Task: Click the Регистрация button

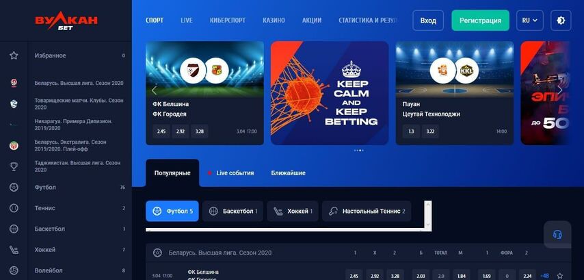Action: (481, 21)
